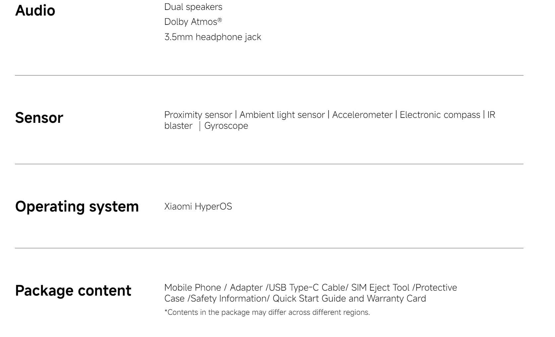Click the SIM Eject Tool item
Viewport: 555px width, 337px height.
coord(380,288)
